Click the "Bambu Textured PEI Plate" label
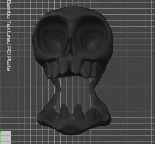The image size is (155, 144). [x=9, y=35]
